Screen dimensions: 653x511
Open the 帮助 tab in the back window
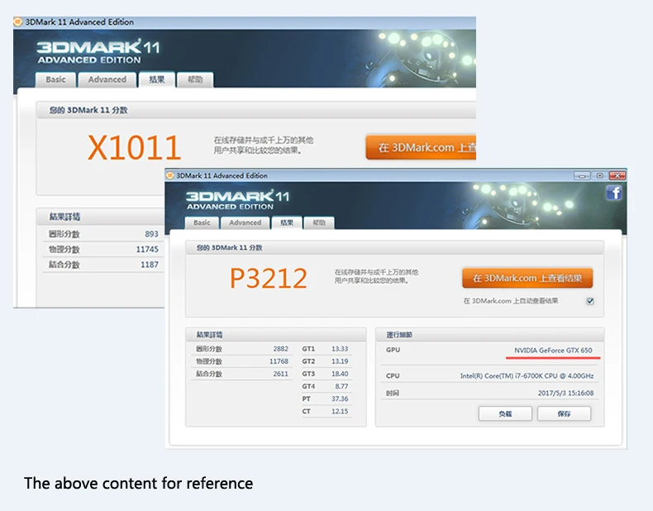[195, 79]
